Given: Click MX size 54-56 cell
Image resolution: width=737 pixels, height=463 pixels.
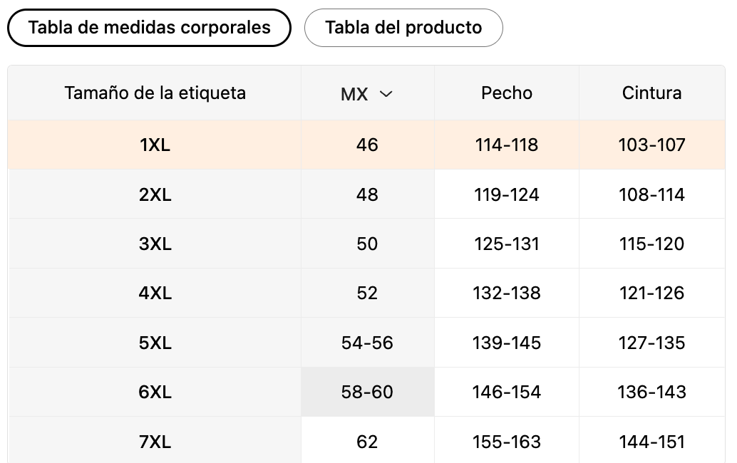Looking at the screenshot, I should click(x=367, y=343).
